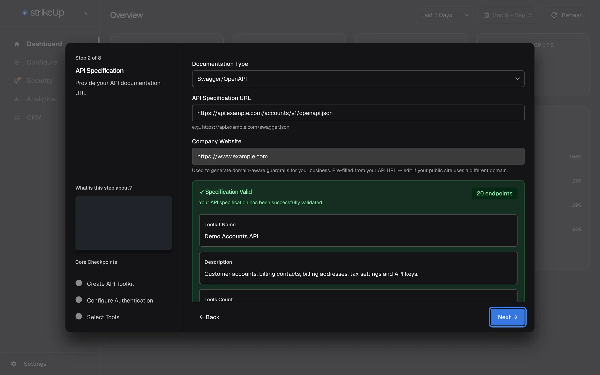Toggle the Select Tools checkpoint
The image size is (600, 375).
(x=79, y=316)
